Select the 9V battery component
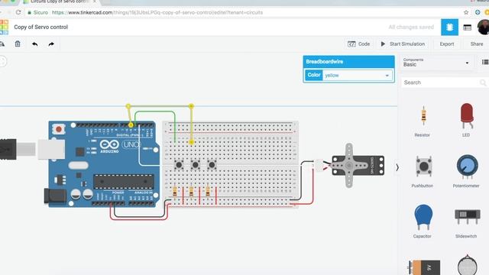Image resolution: width=489 pixels, height=275 pixels. point(424,267)
